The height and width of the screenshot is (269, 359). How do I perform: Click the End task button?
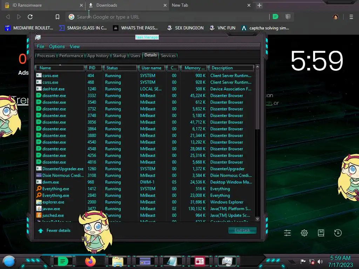point(242,230)
